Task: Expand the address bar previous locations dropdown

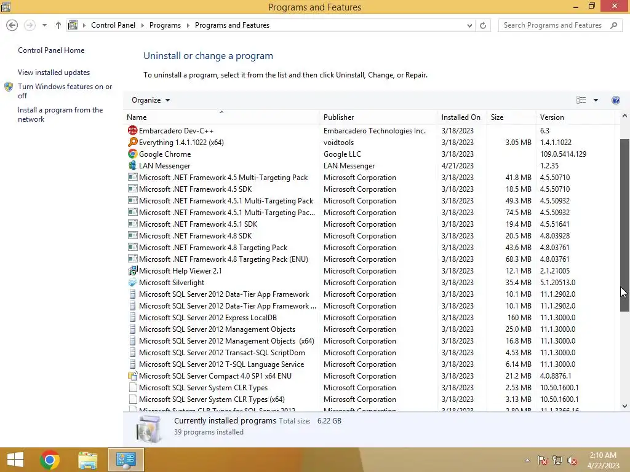Action: pos(469,25)
